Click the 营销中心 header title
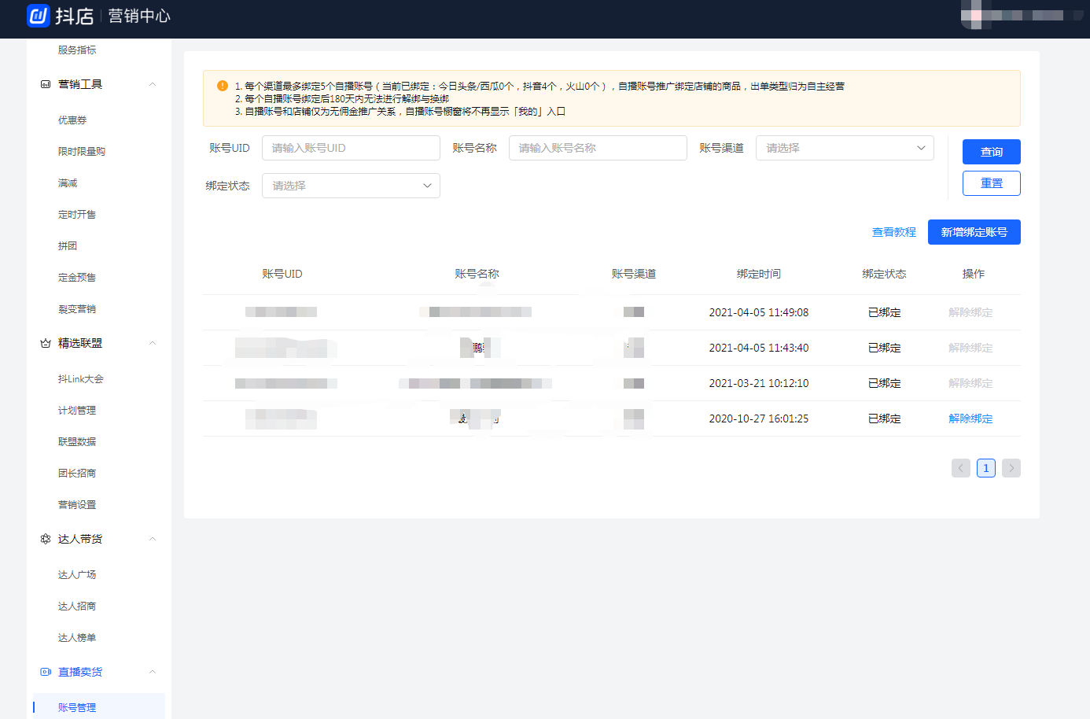Screen dimensions: 1090x719 [x=139, y=16]
